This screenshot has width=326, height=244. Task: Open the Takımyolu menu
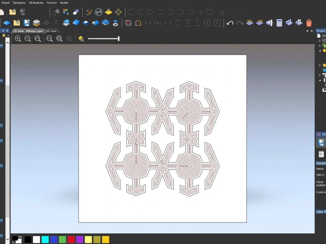[19, 3]
